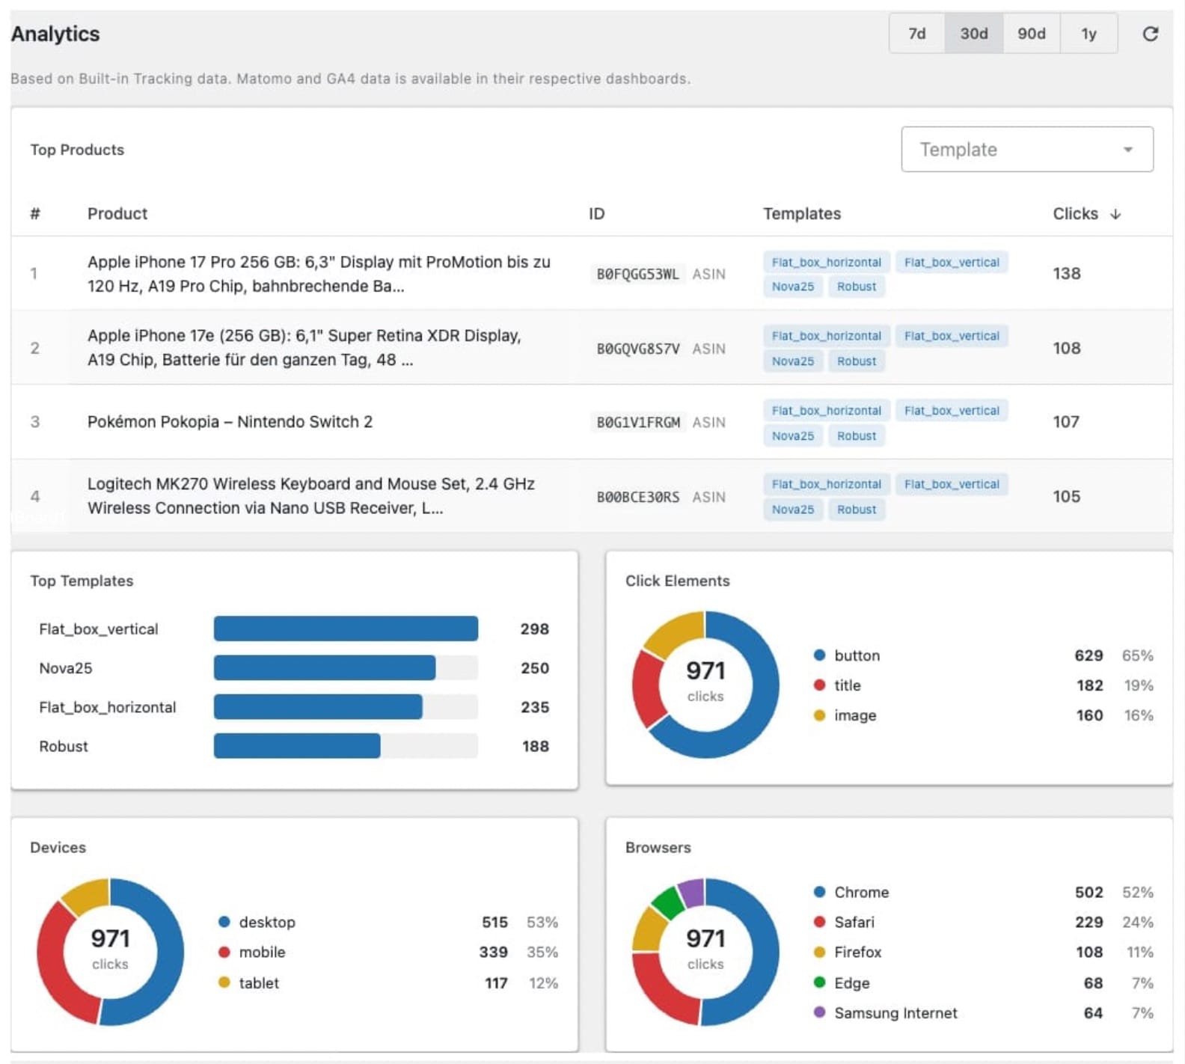
Task: Select the 90d time range
Action: [x=1031, y=34]
